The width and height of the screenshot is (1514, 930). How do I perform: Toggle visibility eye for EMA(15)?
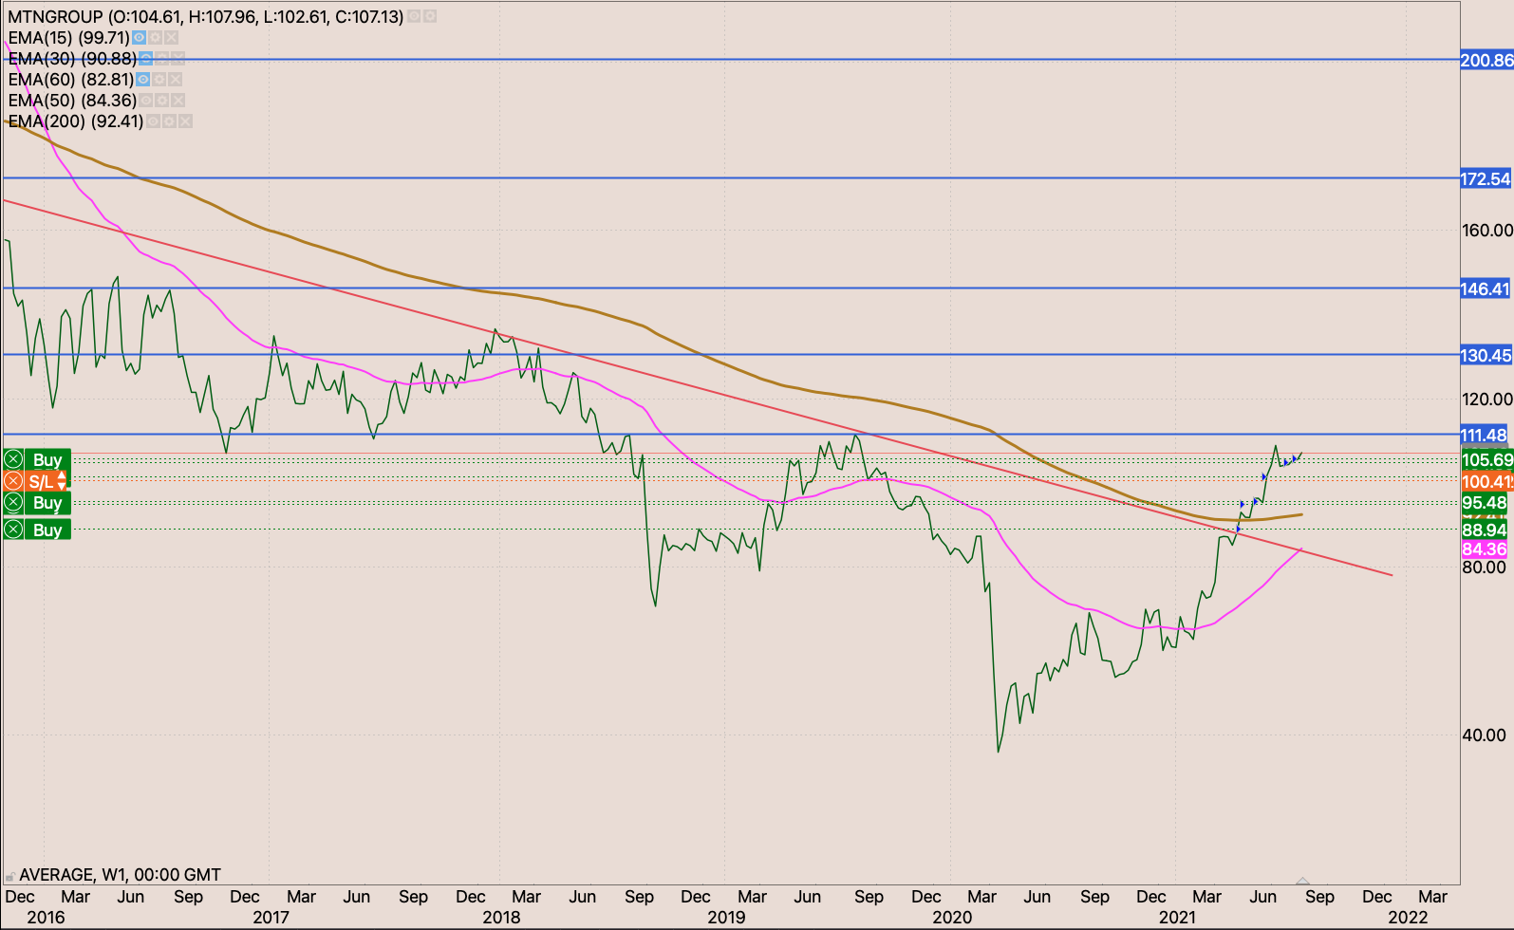(x=139, y=38)
